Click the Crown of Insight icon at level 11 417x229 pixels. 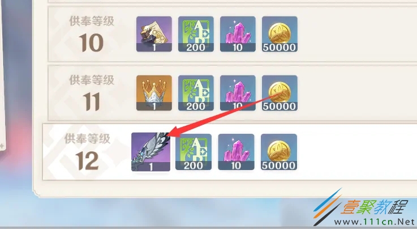(x=154, y=93)
